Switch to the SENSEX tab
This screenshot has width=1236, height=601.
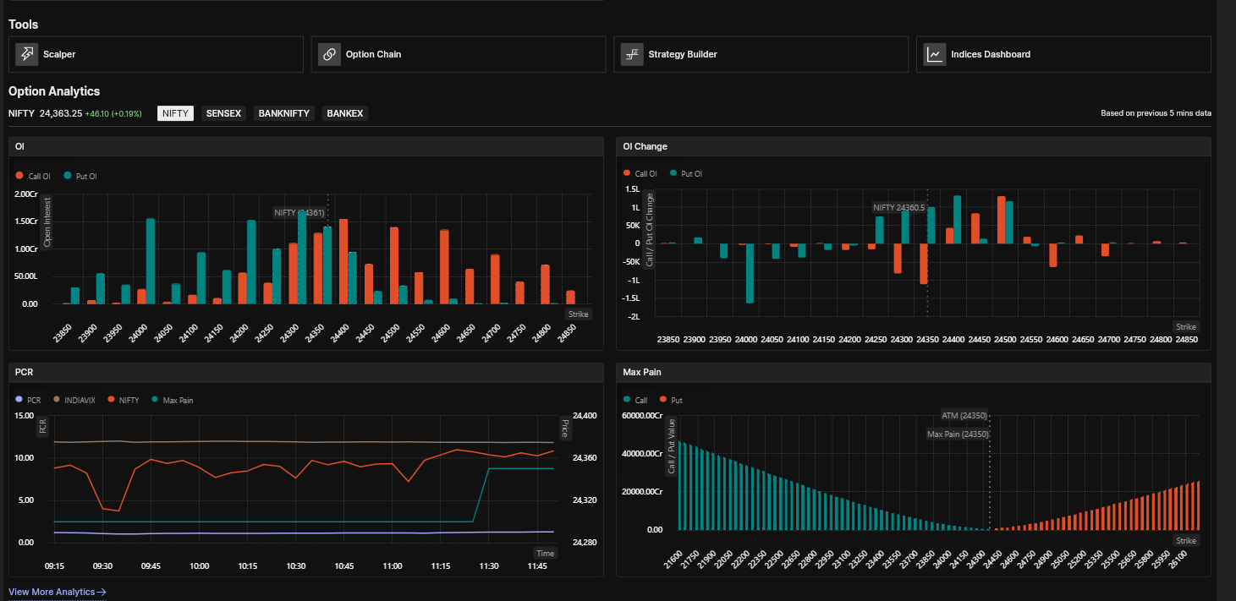click(223, 113)
